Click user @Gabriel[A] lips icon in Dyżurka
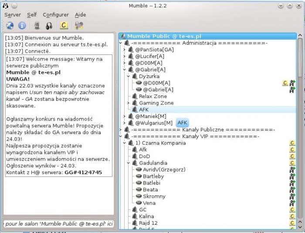 (x=139, y=89)
